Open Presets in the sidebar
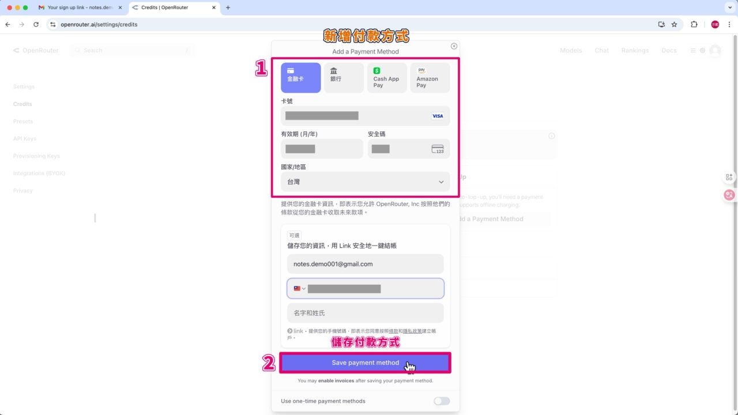The width and height of the screenshot is (738, 415). pos(23,122)
